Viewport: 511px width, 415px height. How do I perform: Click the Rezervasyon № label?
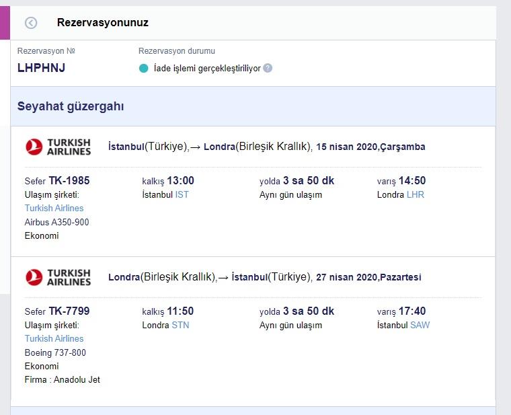pos(46,51)
